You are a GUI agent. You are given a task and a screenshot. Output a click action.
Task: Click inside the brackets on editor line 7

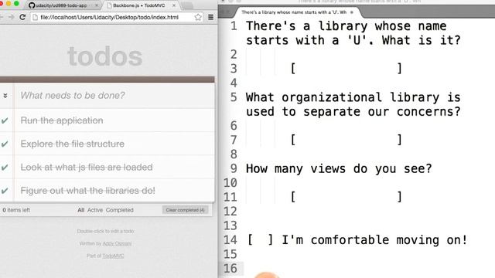[x=346, y=140]
